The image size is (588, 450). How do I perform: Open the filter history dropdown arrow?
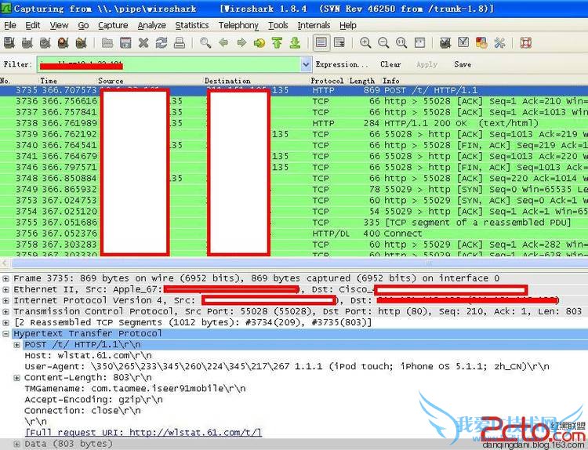tap(306, 64)
